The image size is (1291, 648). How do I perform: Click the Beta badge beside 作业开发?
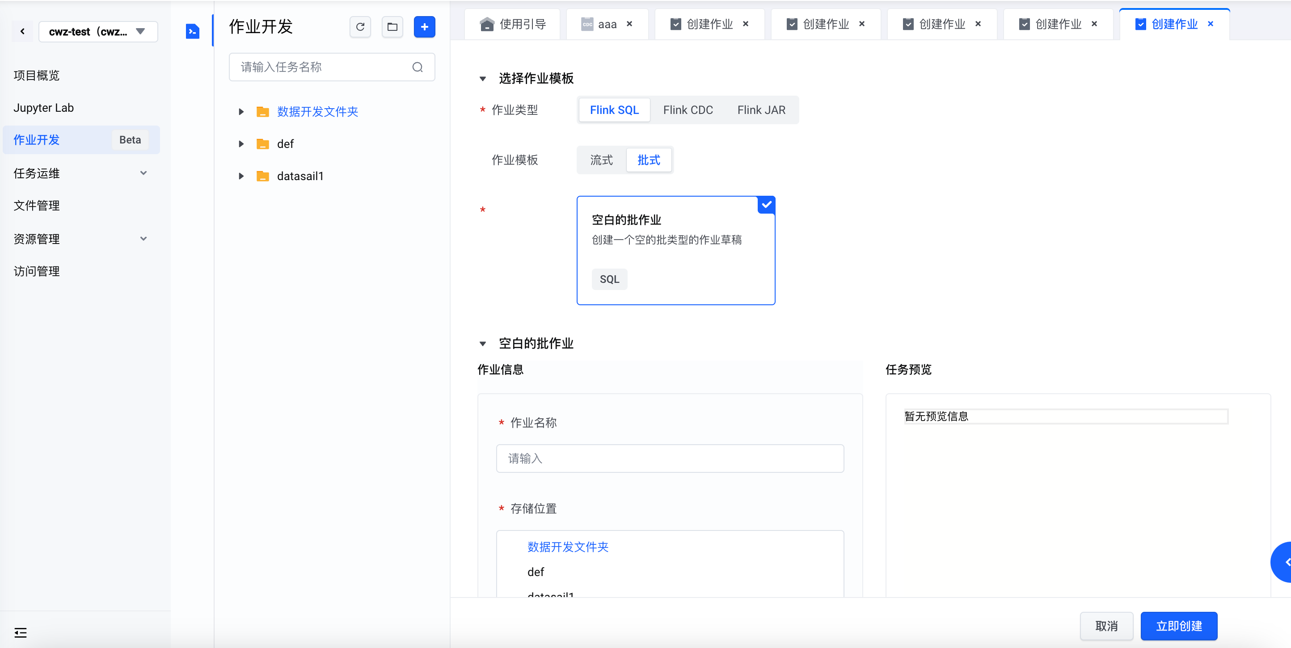pos(130,140)
